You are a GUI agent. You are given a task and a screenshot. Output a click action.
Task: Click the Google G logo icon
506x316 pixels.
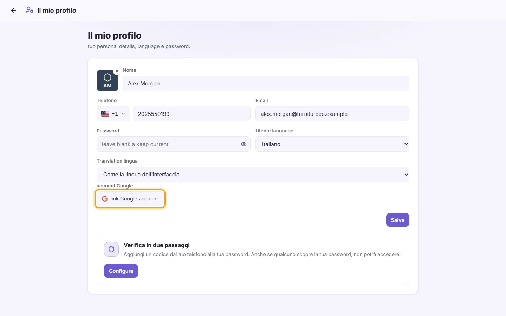tap(105, 199)
